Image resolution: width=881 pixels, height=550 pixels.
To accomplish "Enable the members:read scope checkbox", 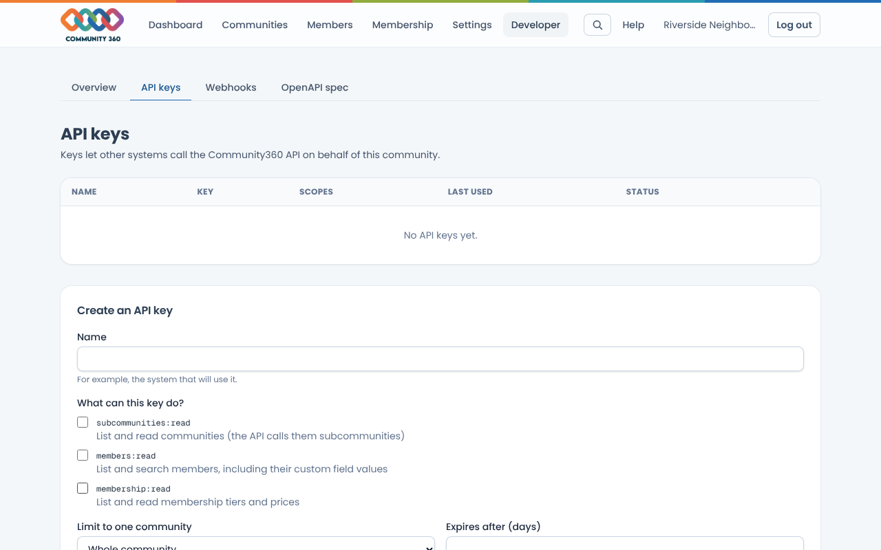I will [83, 455].
